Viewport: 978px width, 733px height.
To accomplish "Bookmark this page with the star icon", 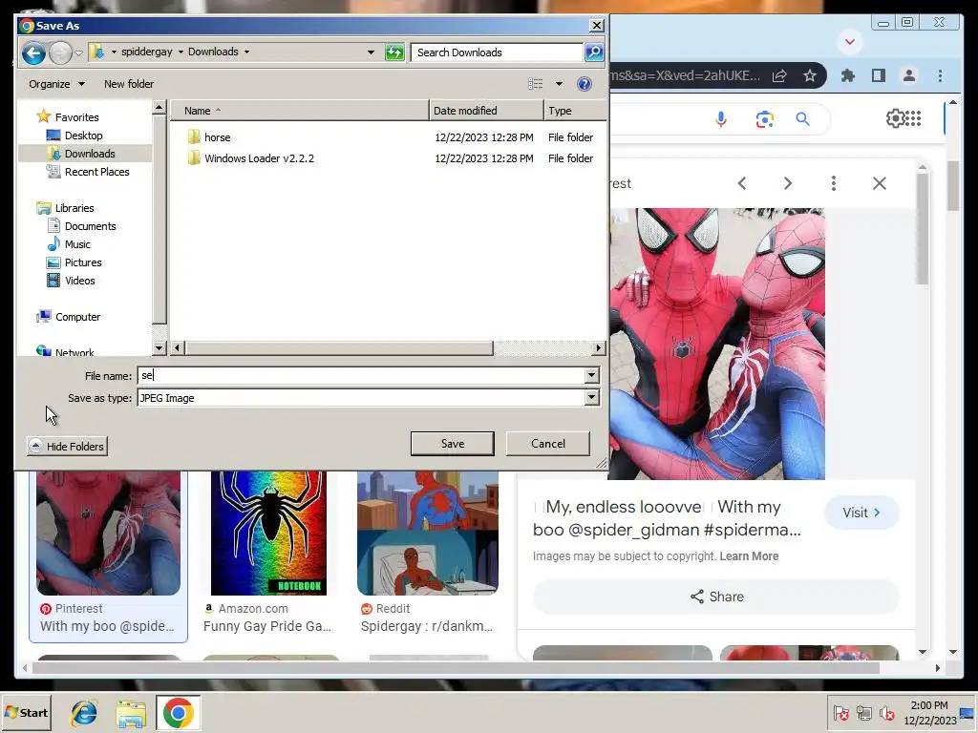I will [810, 76].
